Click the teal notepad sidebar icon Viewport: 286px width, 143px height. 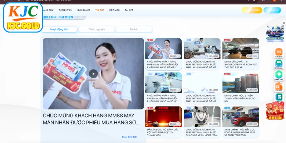click(279, 97)
